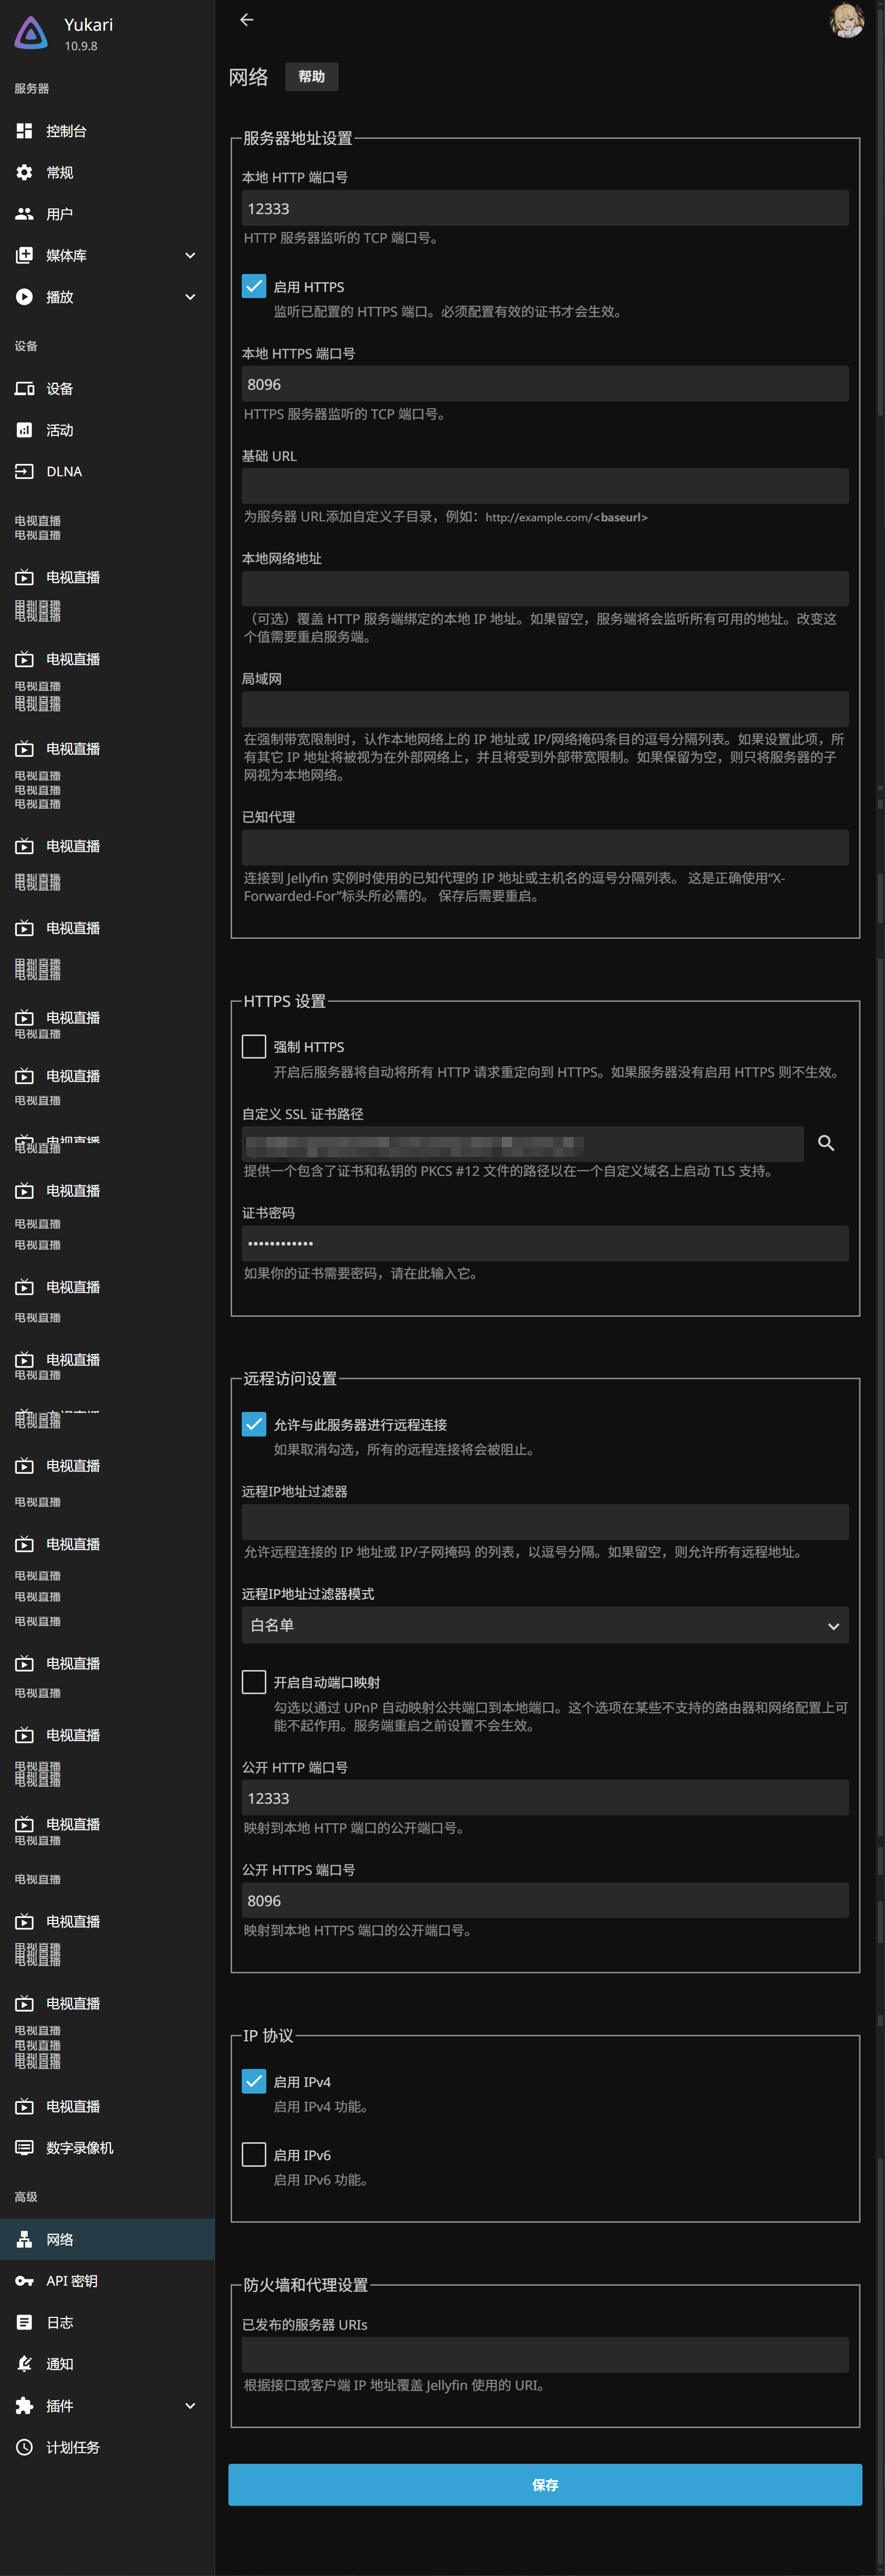
Task: Enable 强制 HTTPS checkbox
Action: point(254,1046)
